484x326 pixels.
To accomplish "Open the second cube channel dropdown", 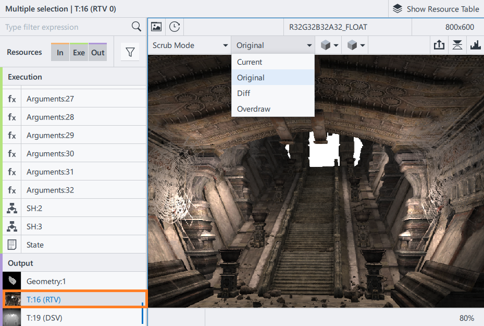I will (356, 45).
